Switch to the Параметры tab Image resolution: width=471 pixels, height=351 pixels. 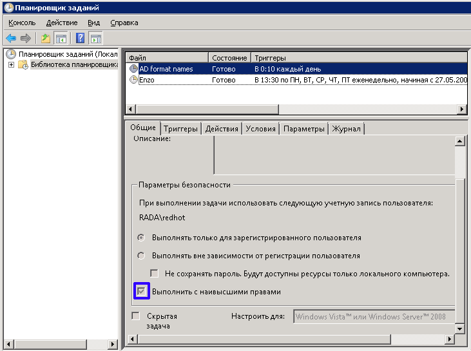[304, 129]
